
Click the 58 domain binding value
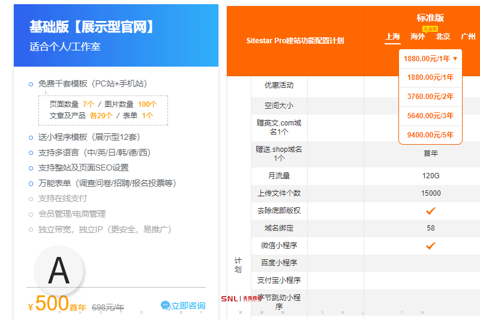(x=431, y=228)
